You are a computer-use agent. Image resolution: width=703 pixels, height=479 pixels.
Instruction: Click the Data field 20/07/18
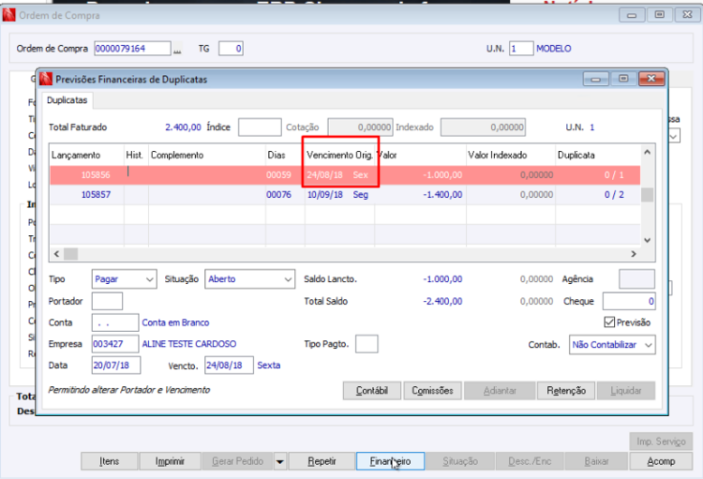click(x=116, y=365)
